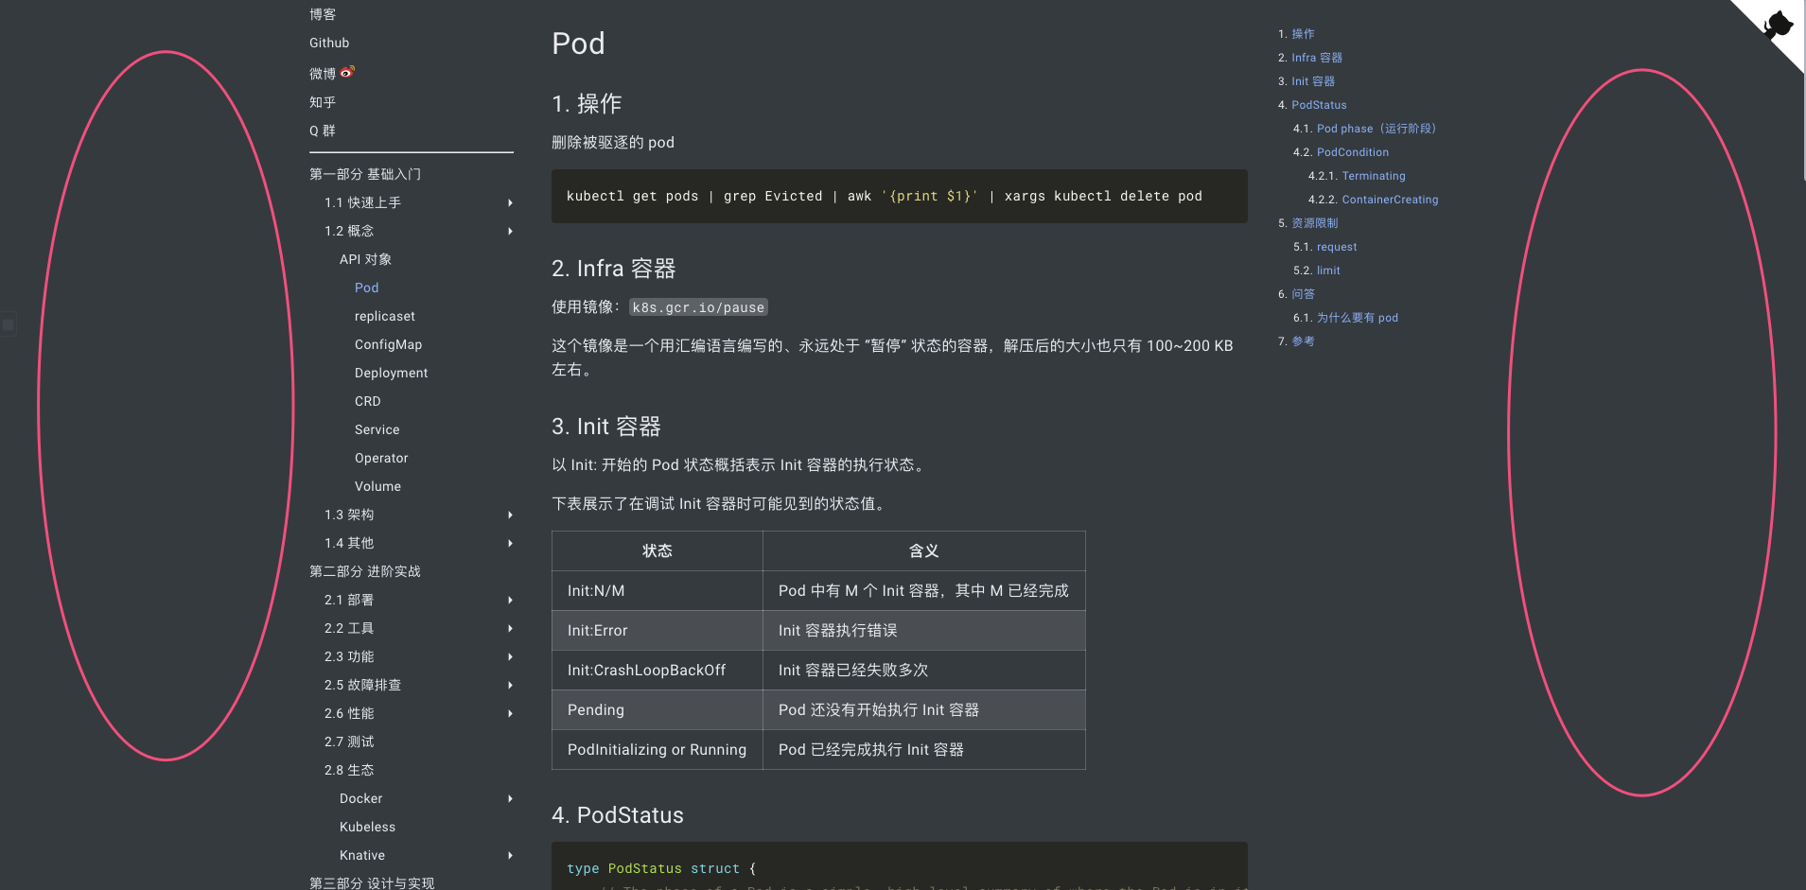The height and width of the screenshot is (890, 1806).
Task: Expand the 2.2 工具 section arrow
Action: pos(510,628)
